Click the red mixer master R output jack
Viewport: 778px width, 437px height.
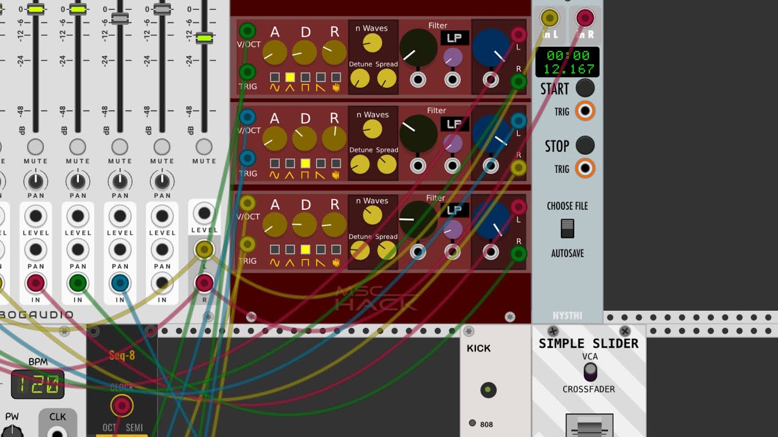(x=204, y=283)
